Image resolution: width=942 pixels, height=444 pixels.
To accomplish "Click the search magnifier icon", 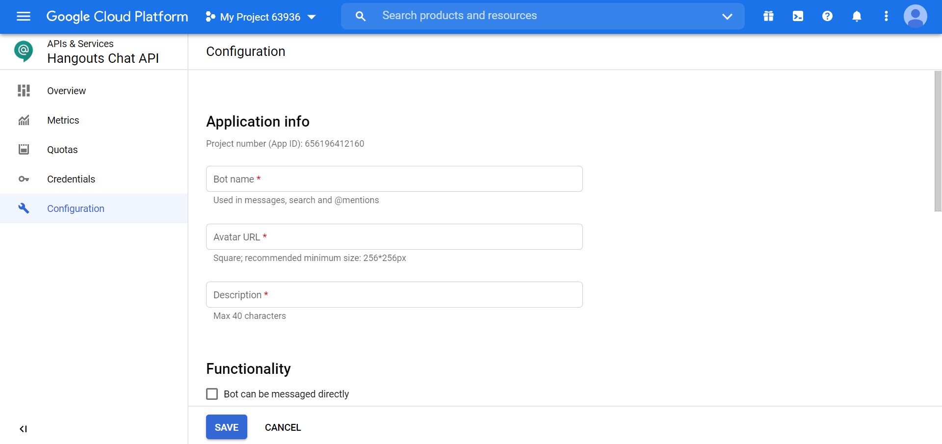I will point(361,16).
